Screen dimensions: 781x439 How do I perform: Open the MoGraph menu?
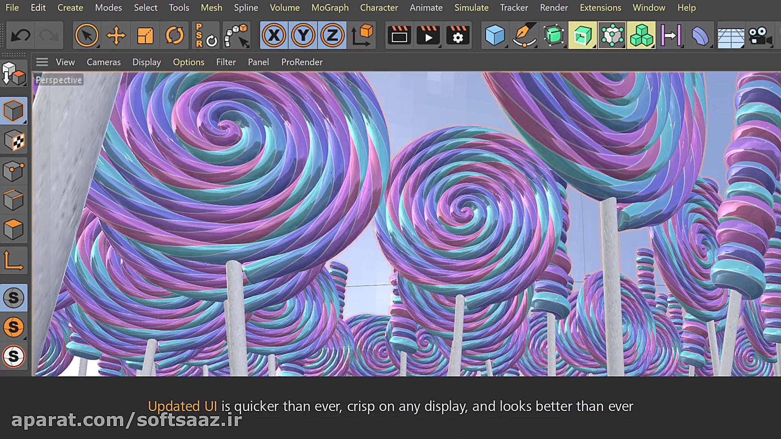click(x=329, y=7)
